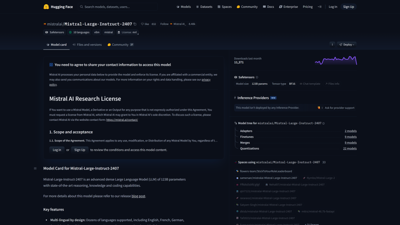Screen dimensions: 400x225
Task: Open Community in top navigation
Action: [247, 7]
